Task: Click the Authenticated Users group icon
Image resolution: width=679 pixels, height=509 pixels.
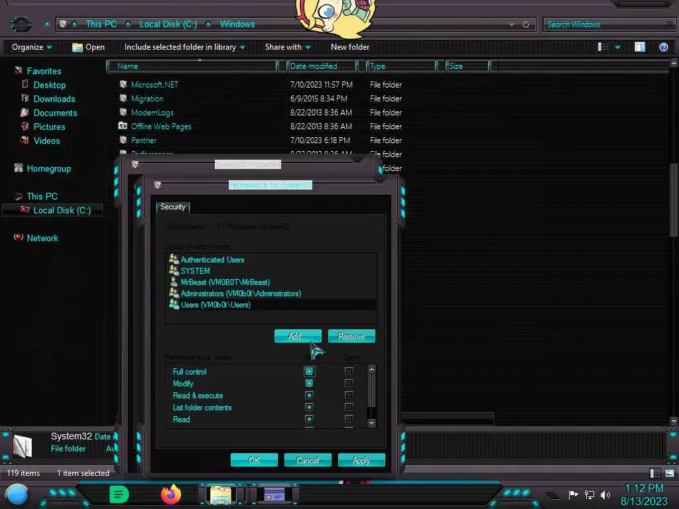Action: click(174, 259)
